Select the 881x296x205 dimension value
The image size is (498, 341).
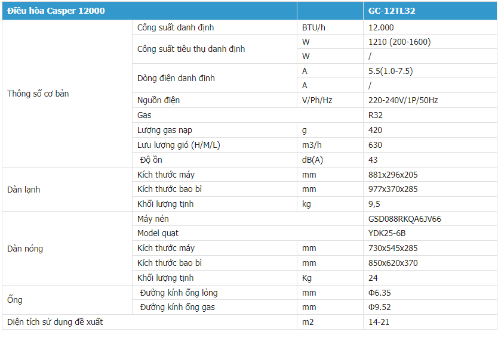coord(394,175)
